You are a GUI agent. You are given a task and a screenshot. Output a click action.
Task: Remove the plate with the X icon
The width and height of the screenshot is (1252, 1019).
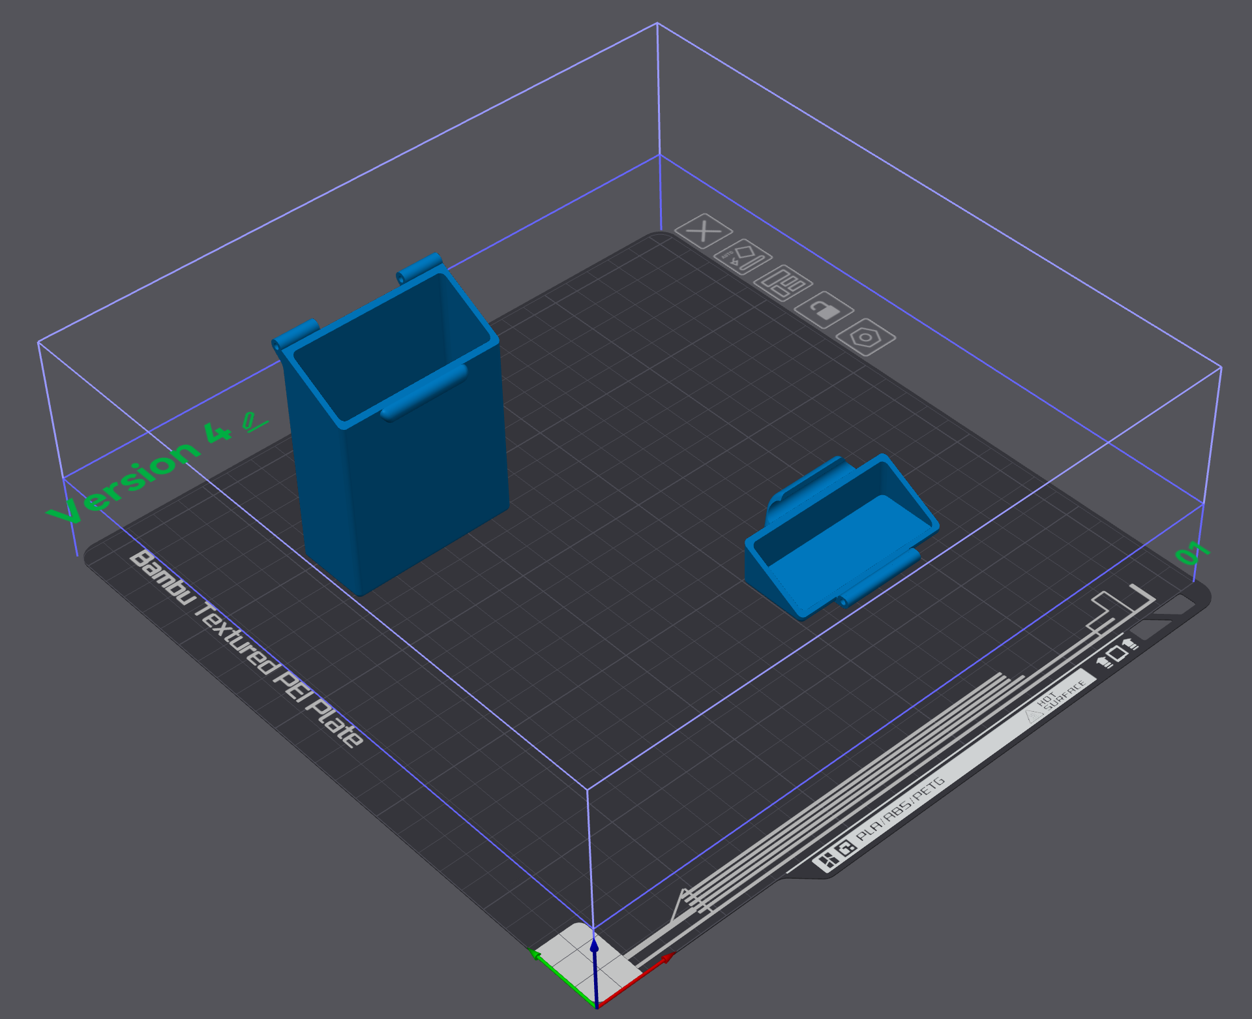[703, 231]
